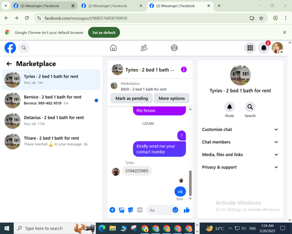Dismiss default browser notification bar
The image size is (292, 234).
point(284,32)
